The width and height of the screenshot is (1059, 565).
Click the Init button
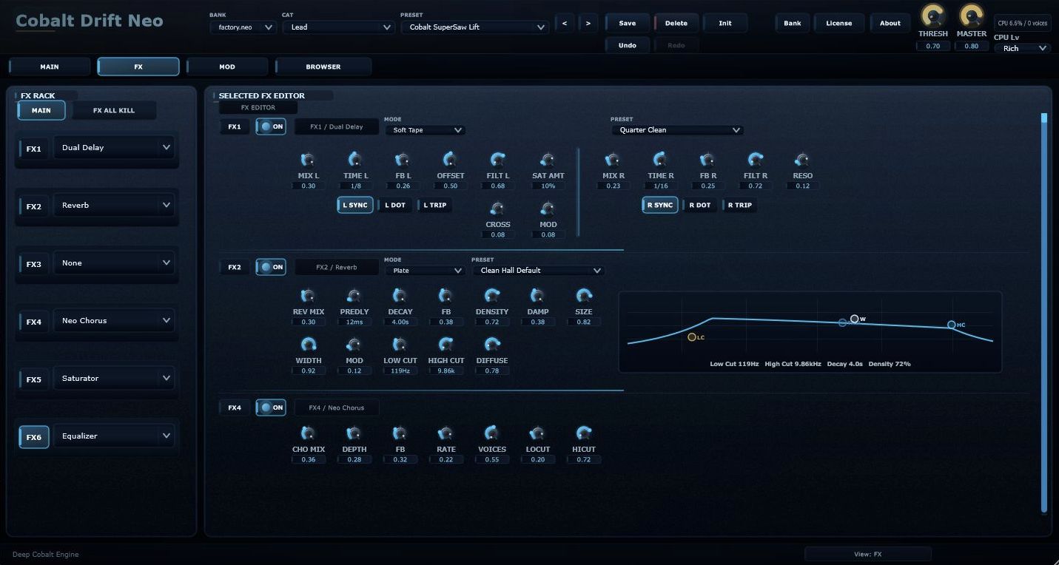[725, 23]
